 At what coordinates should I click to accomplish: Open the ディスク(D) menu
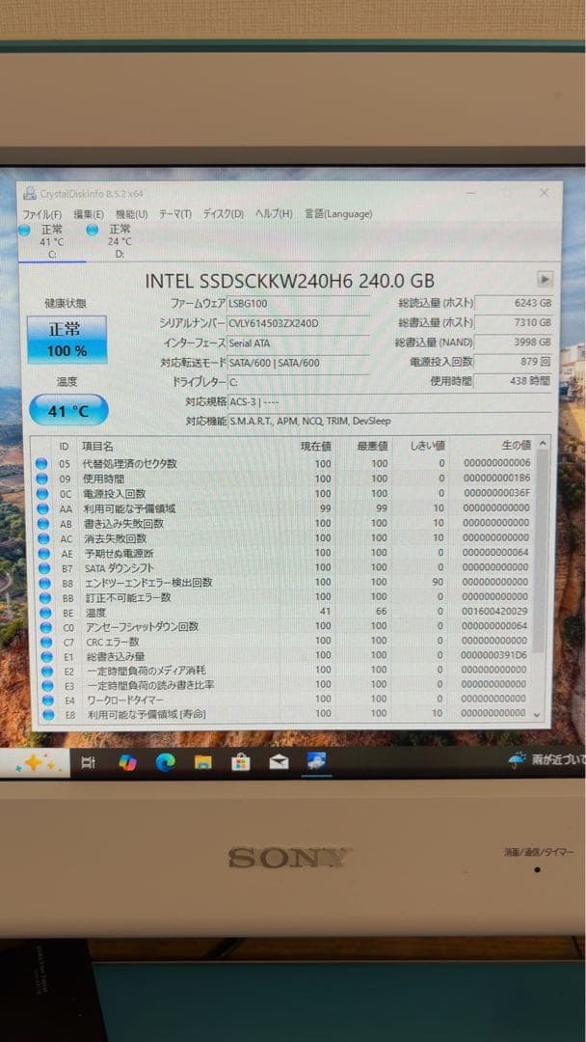click(x=223, y=214)
